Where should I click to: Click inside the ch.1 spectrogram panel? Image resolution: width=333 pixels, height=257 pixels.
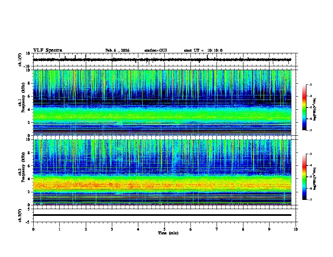click(162, 102)
